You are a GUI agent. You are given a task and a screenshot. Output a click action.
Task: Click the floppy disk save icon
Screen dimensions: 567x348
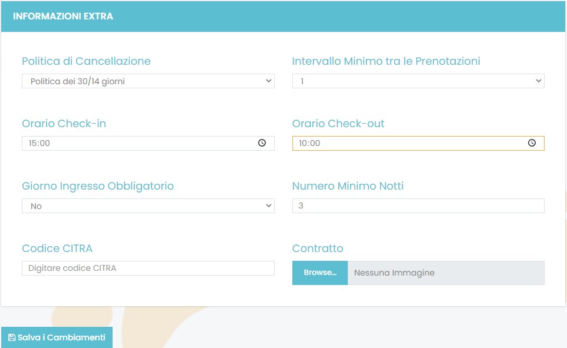pyautogui.click(x=11, y=338)
